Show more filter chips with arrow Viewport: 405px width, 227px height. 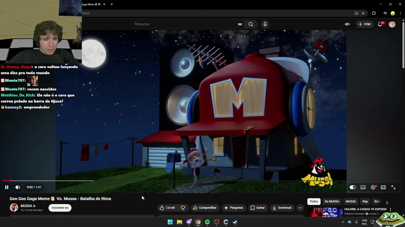point(387,203)
